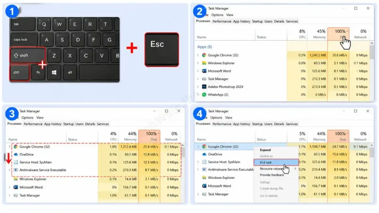This screenshot has height=213, width=379.
Task: Switch to Startup tab in the 8% CPU window
Action: [257, 21]
